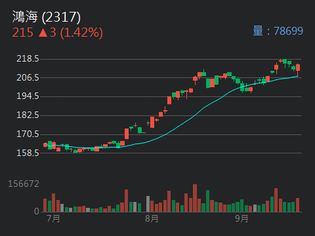Click the 218.5 price axis label
The image size is (315, 236).
28,59
